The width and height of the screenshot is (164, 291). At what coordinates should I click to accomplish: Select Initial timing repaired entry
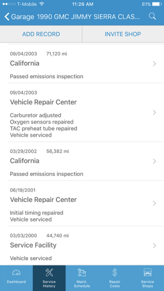[36, 213]
